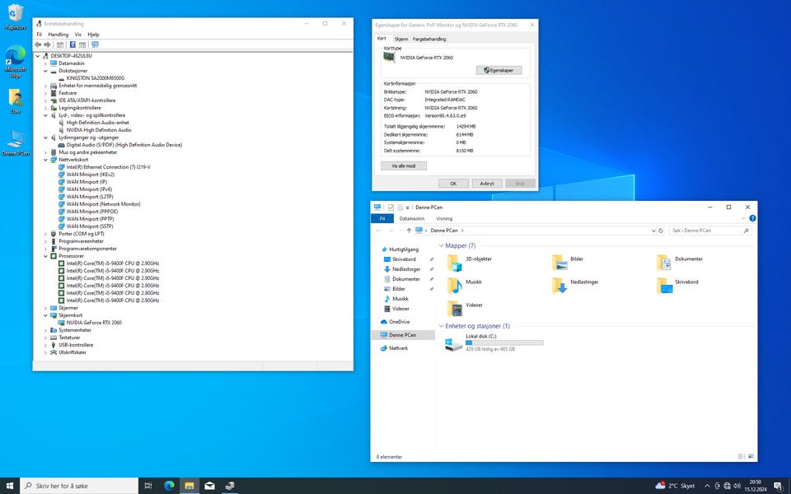This screenshot has width=791, height=494.
Task: Go up one level with the up arrow
Action: click(409, 231)
